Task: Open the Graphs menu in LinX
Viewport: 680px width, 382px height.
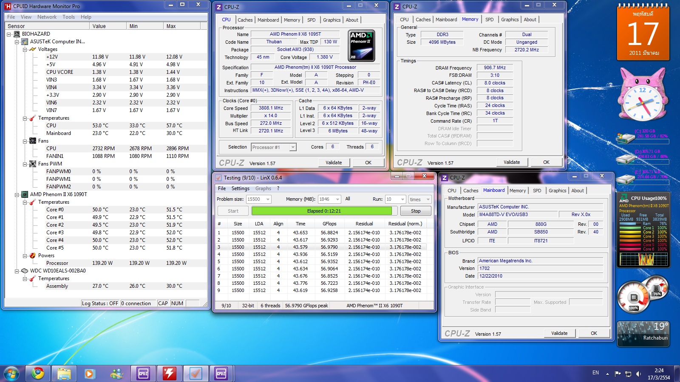Action: click(263, 188)
